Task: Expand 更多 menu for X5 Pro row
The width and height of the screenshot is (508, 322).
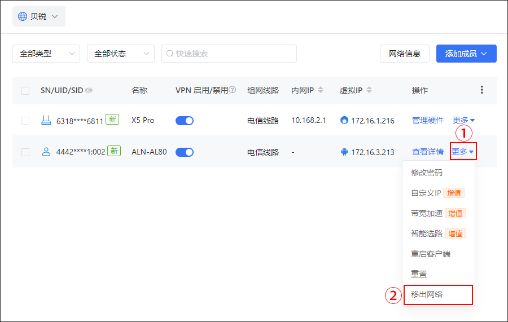Action: [463, 120]
